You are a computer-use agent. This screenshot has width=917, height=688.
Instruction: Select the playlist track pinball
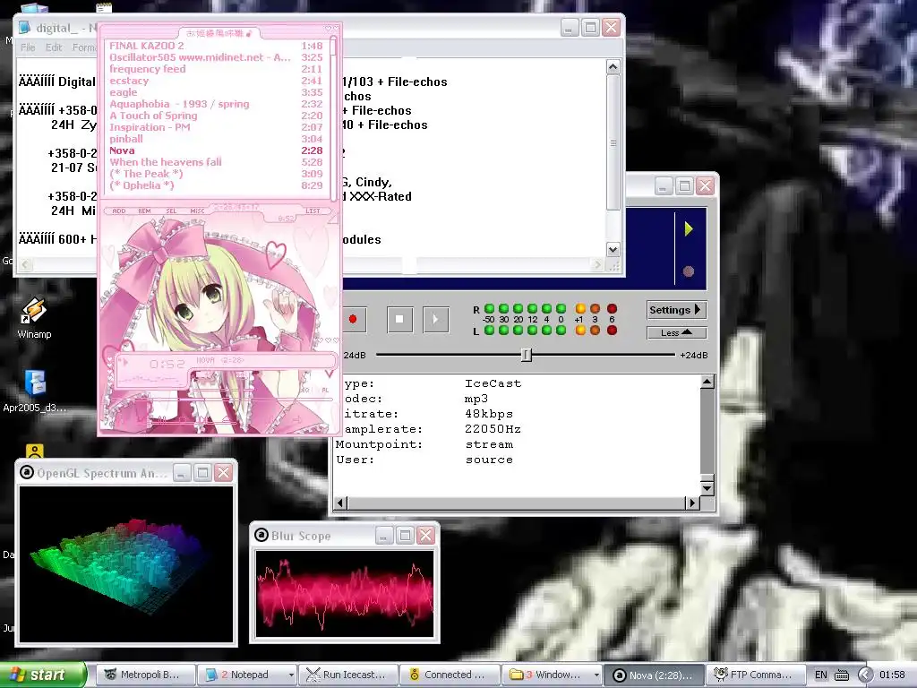click(216, 139)
